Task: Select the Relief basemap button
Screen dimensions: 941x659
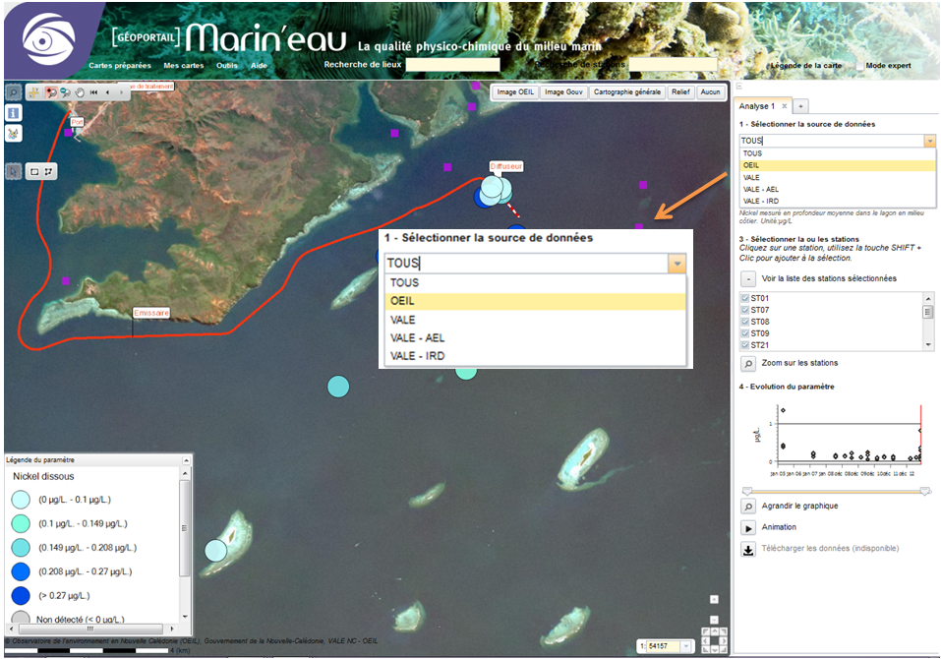Action: pos(680,91)
